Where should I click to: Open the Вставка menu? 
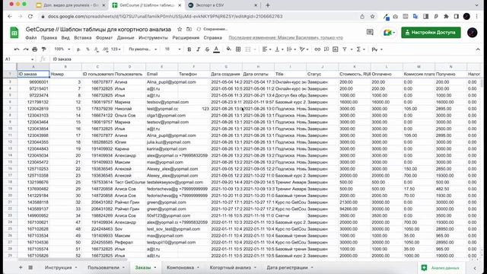coord(83,37)
